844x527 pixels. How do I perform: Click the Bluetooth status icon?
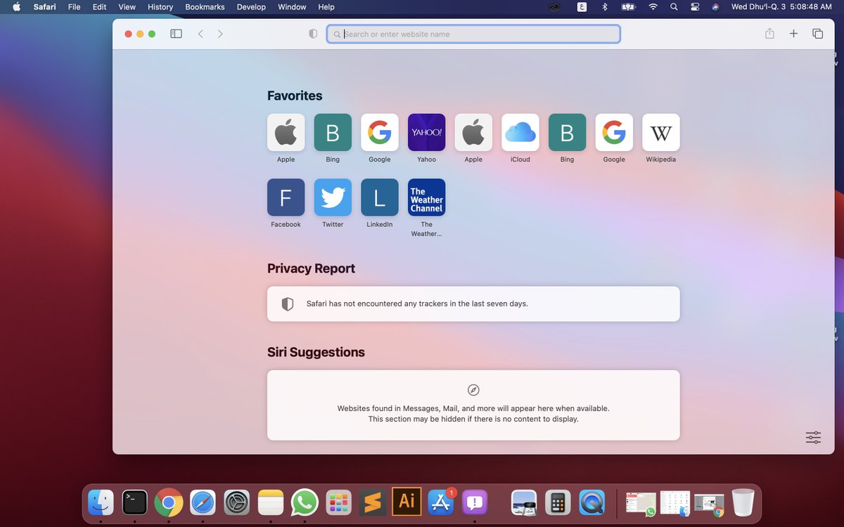point(604,7)
